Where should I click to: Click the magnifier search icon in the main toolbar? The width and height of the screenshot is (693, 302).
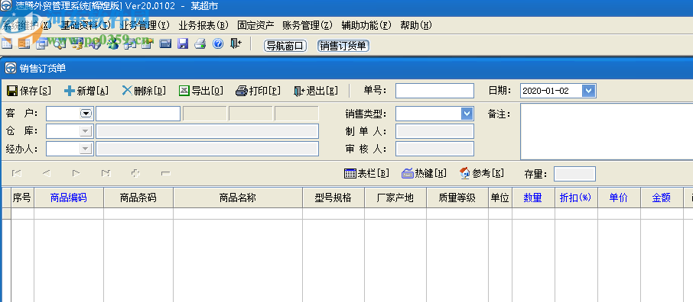pyautogui.click(x=60, y=43)
